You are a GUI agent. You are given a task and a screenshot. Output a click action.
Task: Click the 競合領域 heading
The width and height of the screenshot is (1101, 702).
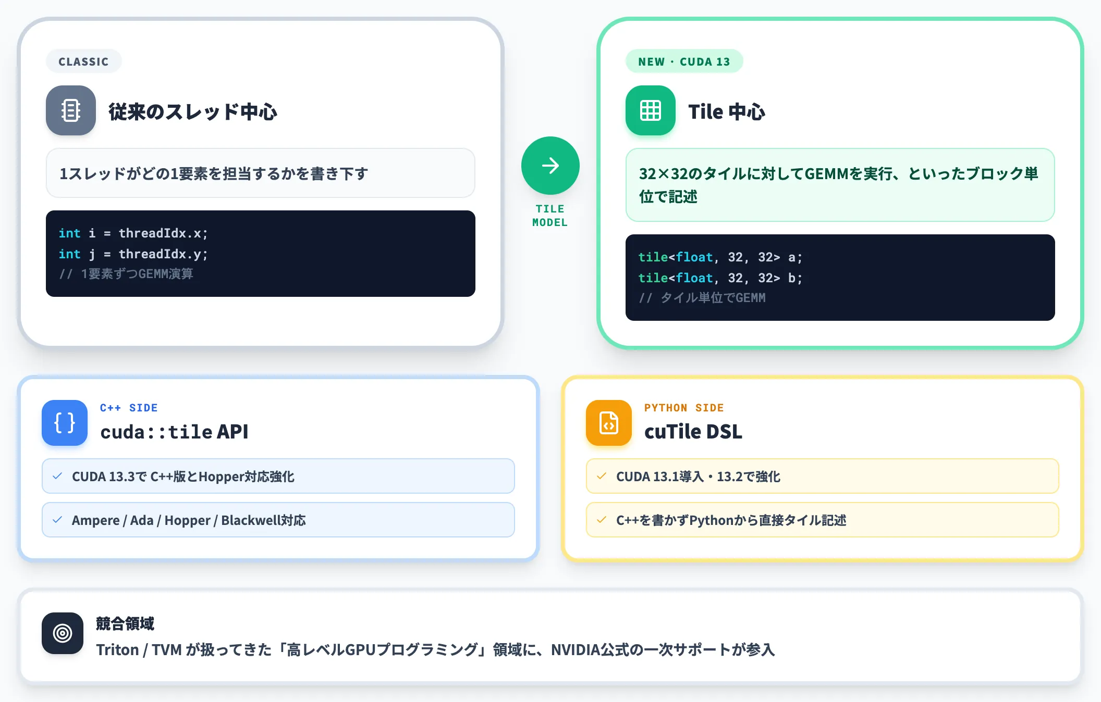[x=125, y=623]
